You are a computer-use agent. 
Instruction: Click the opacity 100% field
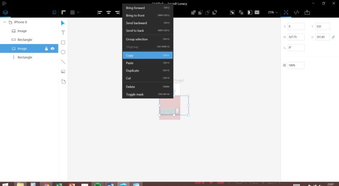click(x=296, y=66)
